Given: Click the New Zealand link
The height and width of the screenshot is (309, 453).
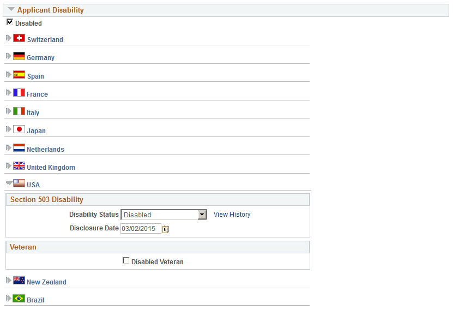Looking at the screenshot, I should click(46, 282).
